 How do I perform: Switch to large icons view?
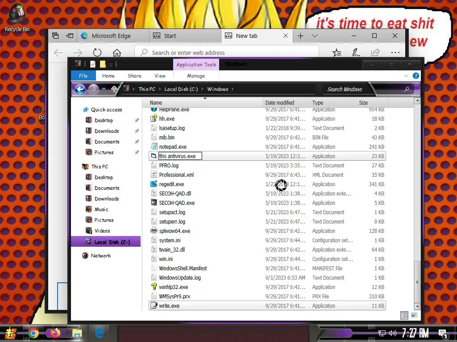414,315
